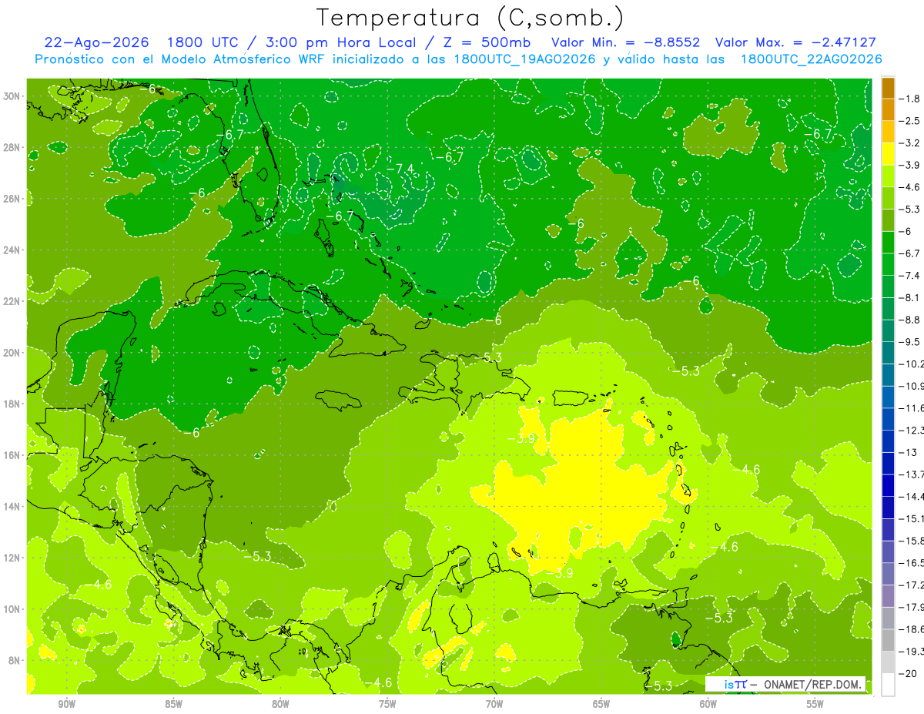
Task: Click the '8N' latitude axis label
Action: [x=15, y=660]
